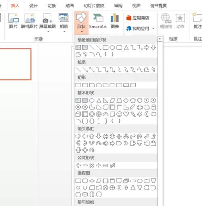Select text box in 最近使用的形状
The image size is (202, 206).
click(x=78, y=47)
